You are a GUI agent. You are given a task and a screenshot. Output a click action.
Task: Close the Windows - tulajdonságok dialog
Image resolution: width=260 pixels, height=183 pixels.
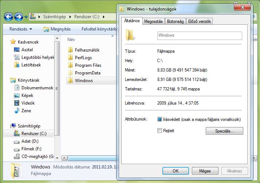tap(242, 7)
